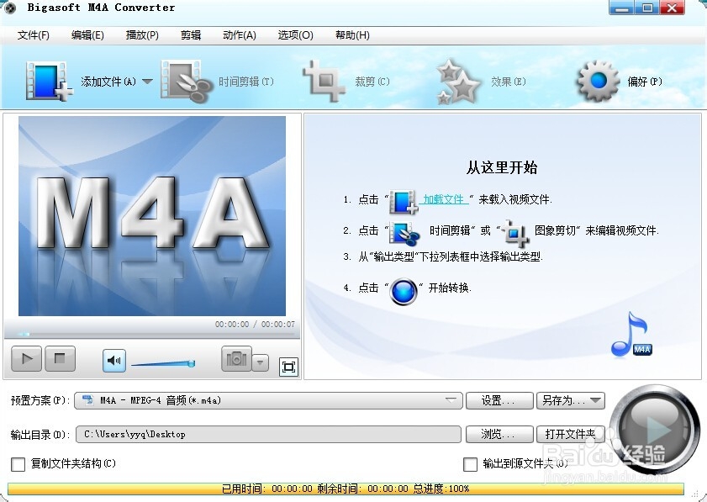
Task: Mute audio with the speaker icon
Action: [x=114, y=361]
